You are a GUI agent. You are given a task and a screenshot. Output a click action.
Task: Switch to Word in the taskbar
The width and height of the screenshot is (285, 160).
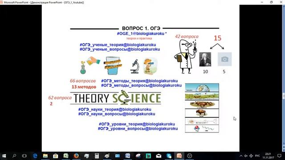[x=128, y=156]
